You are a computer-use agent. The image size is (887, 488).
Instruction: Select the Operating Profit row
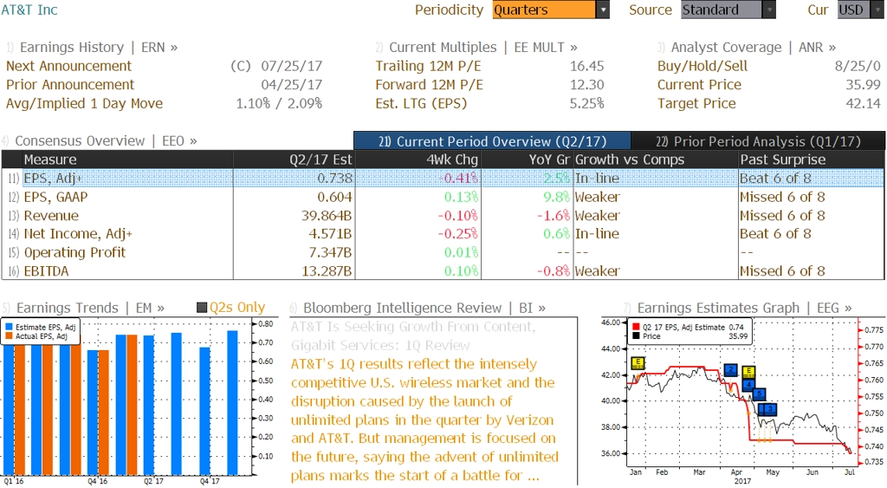443,252
